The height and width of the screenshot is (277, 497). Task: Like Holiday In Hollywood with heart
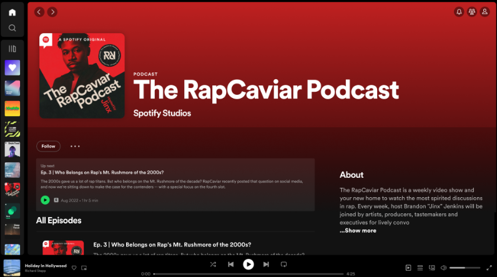(x=74, y=268)
